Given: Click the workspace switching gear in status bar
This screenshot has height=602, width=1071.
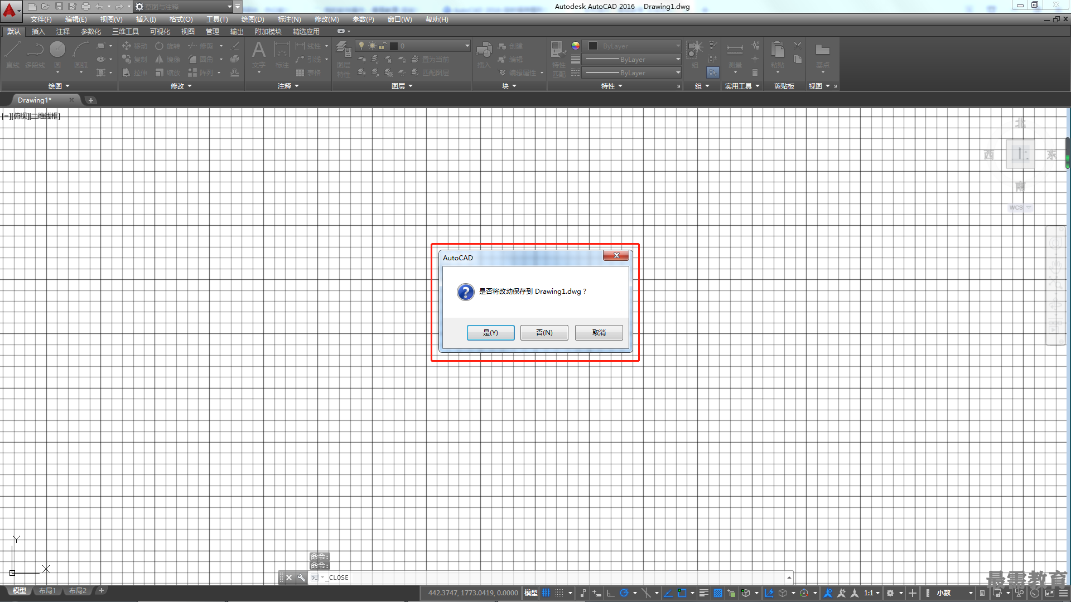Looking at the screenshot, I should (x=890, y=593).
